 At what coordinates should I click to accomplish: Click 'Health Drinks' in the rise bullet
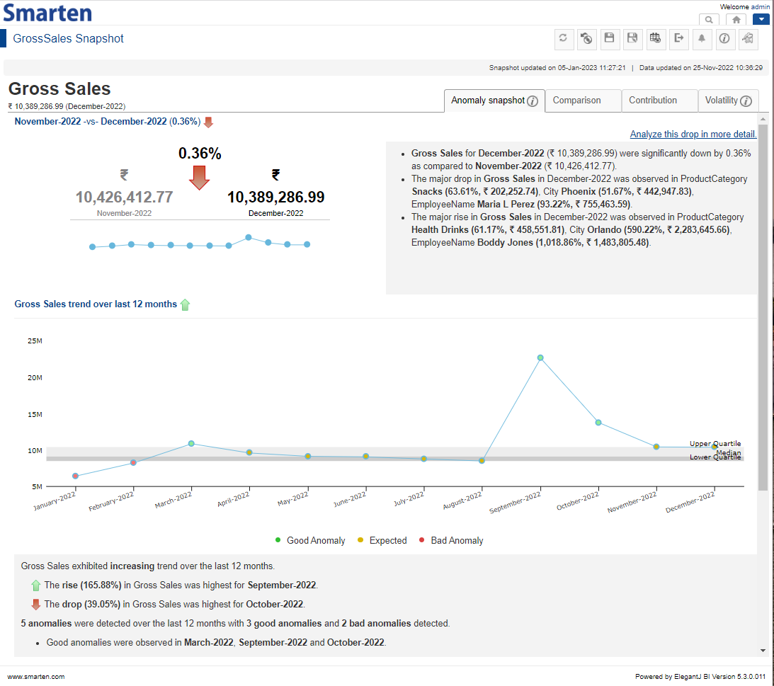440,229
